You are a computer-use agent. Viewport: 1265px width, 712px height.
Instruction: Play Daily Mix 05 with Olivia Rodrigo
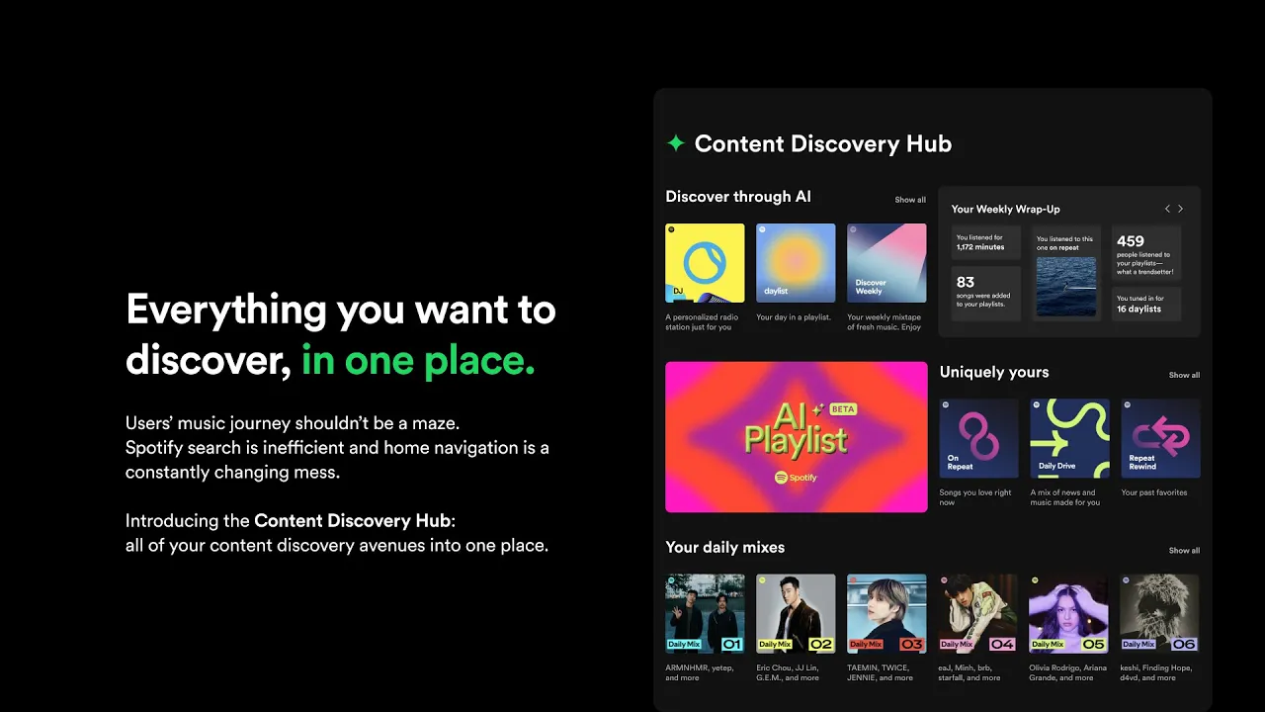click(x=1068, y=614)
